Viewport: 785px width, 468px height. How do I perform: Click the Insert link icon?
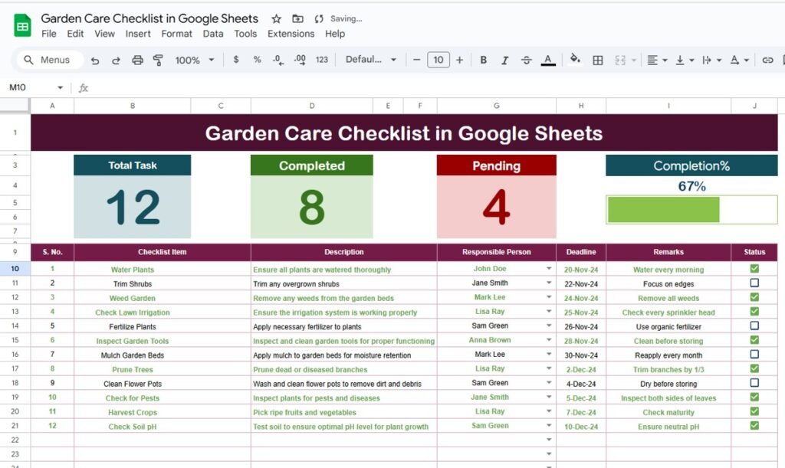coord(767,59)
